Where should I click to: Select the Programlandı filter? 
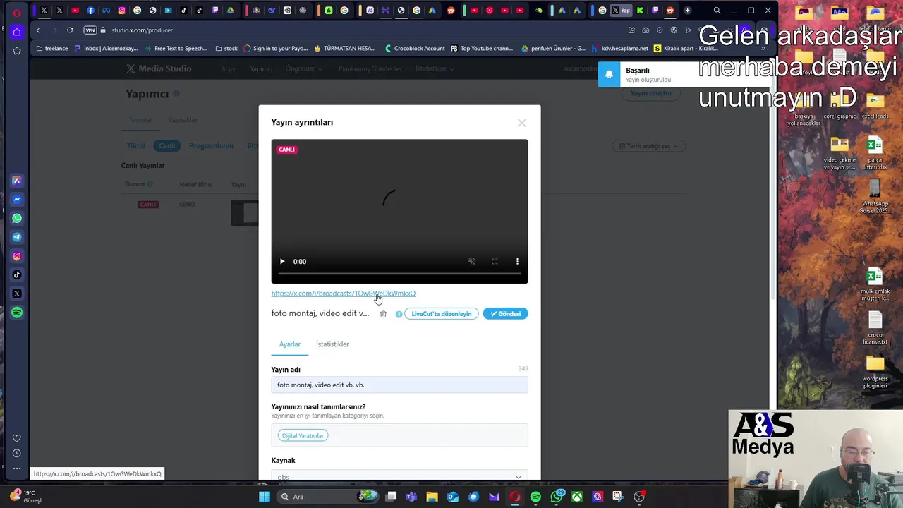[211, 146]
